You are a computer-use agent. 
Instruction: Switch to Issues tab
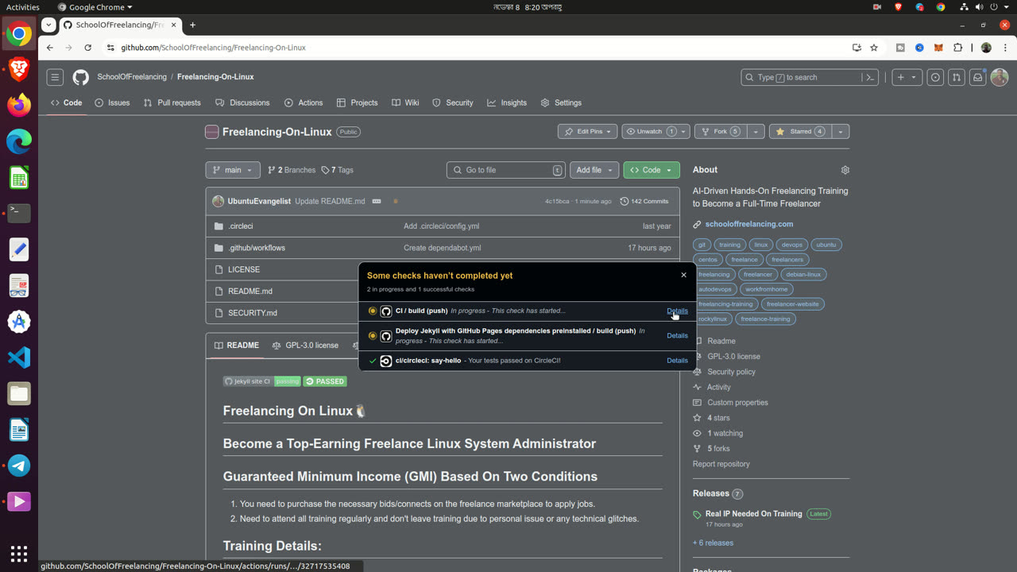coord(112,102)
